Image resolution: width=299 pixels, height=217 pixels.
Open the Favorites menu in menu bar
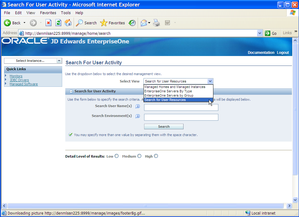pos(48,13)
